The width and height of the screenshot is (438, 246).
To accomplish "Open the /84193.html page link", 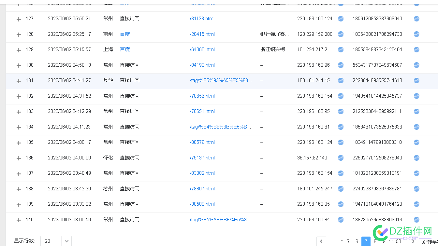I will pyautogui.click(x=202, y=65).
